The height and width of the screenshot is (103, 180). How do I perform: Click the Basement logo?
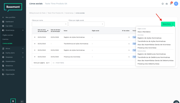click(13, 7)
